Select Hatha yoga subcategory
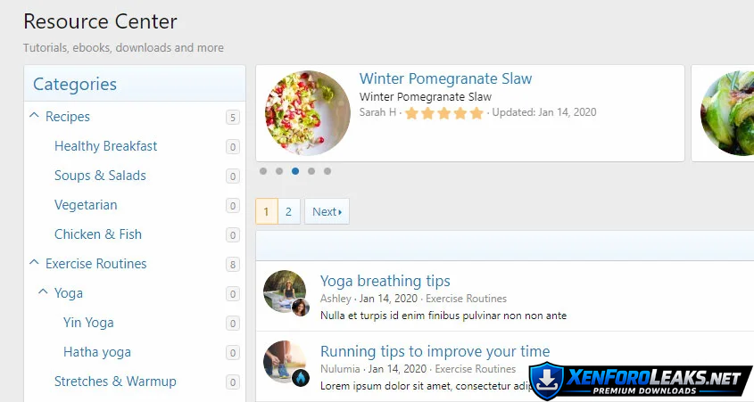Image resolution: width=754 pixels, height=402 pixels. [97, 352]
